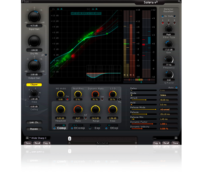Click the MS Width knob
This screenshot has height=174, width=204.
pyautogui.click(x=61, y=94)
